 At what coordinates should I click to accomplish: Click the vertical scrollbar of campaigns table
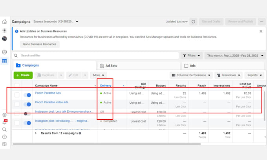264,106
